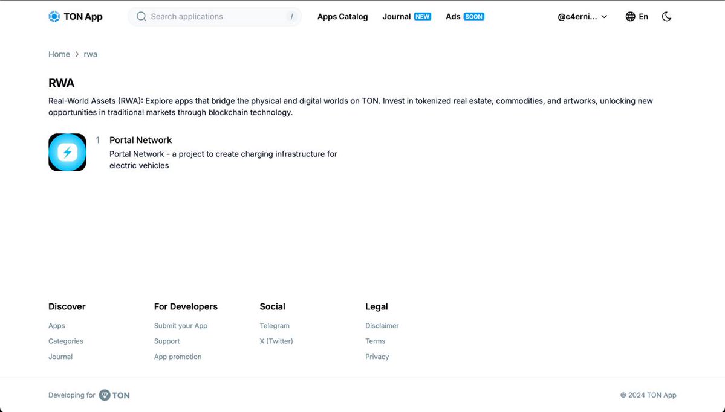The height and width of the screenshot is (412, 725).
Task: Click the Discover footer heading
Action: [x=67, y=307]
